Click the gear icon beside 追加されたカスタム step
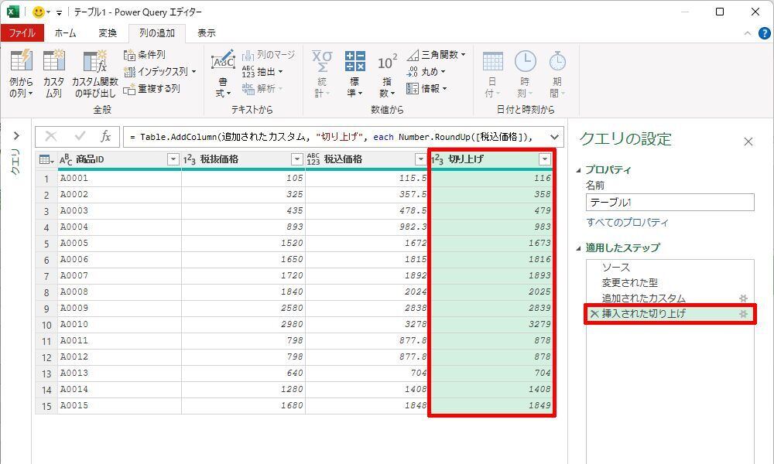Viewport: 774px width, 464px height. tap(743, 299)
